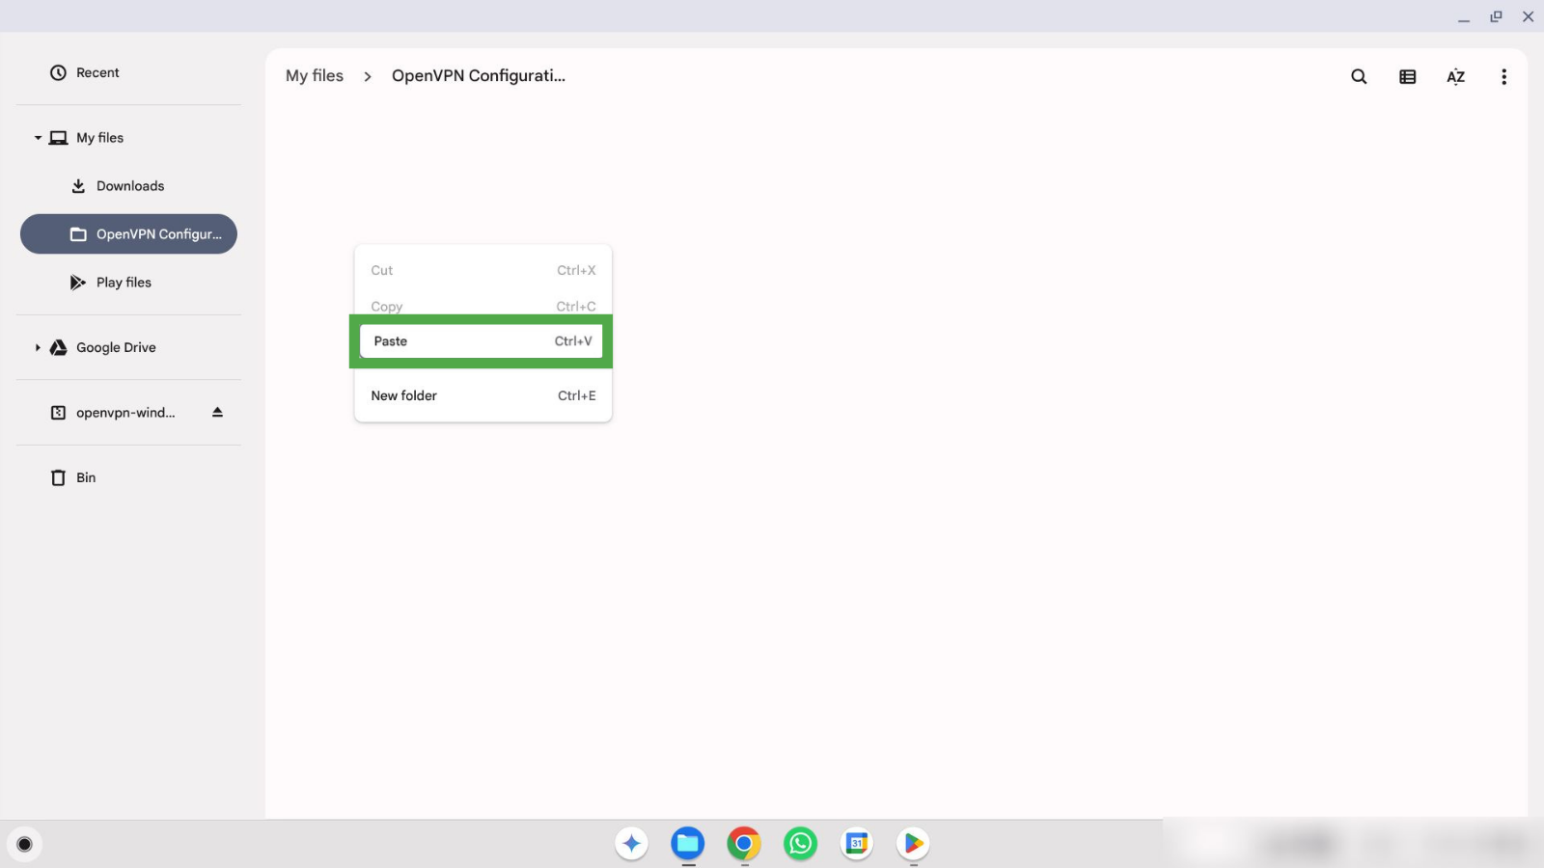
Task: Open the AZ sort options
Action: point(1455,76)
